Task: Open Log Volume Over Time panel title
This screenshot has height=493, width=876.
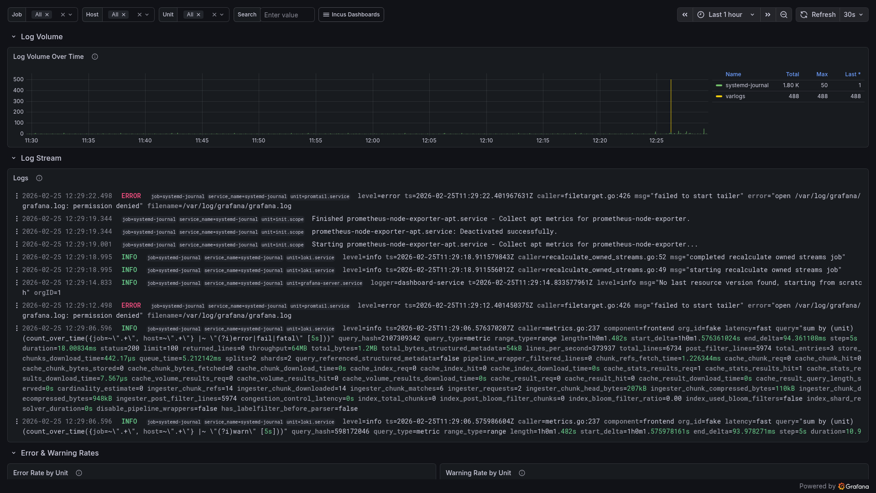Action: tap(48, 57)
